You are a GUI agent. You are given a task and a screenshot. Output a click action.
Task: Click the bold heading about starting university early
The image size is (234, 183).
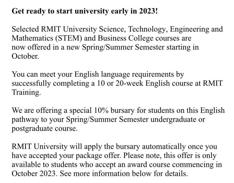[85, 12]
